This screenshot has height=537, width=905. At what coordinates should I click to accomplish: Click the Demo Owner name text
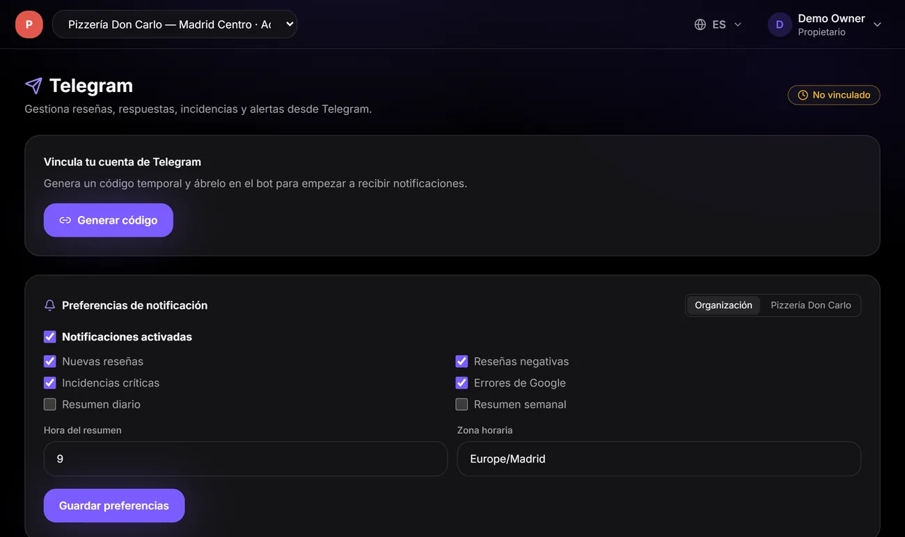tap(831, 19)
